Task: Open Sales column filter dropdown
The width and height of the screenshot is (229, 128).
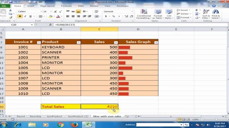Action: click(x=116, y=43)
